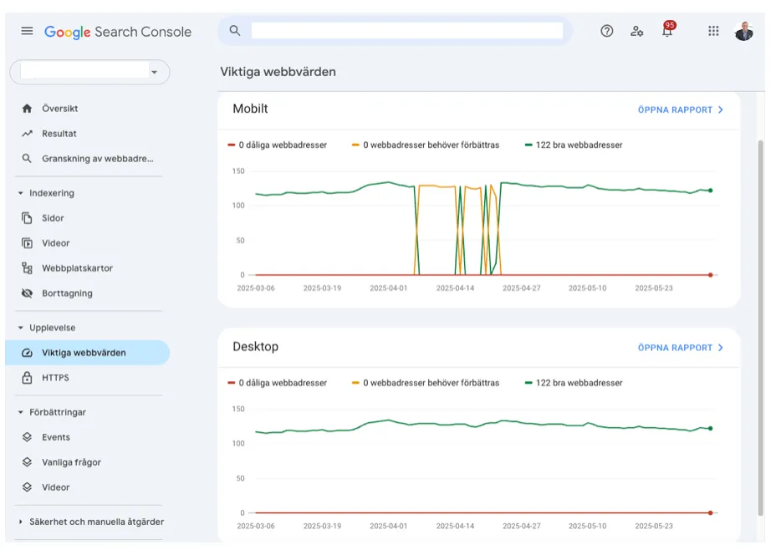Open notifications bell with 95 badge
This screenshot has width=771, height=550.
[668, 30]
